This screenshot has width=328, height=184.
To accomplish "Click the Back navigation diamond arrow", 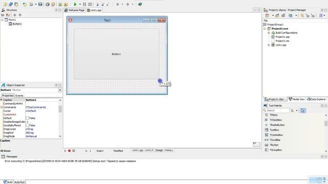I will 117,4.
